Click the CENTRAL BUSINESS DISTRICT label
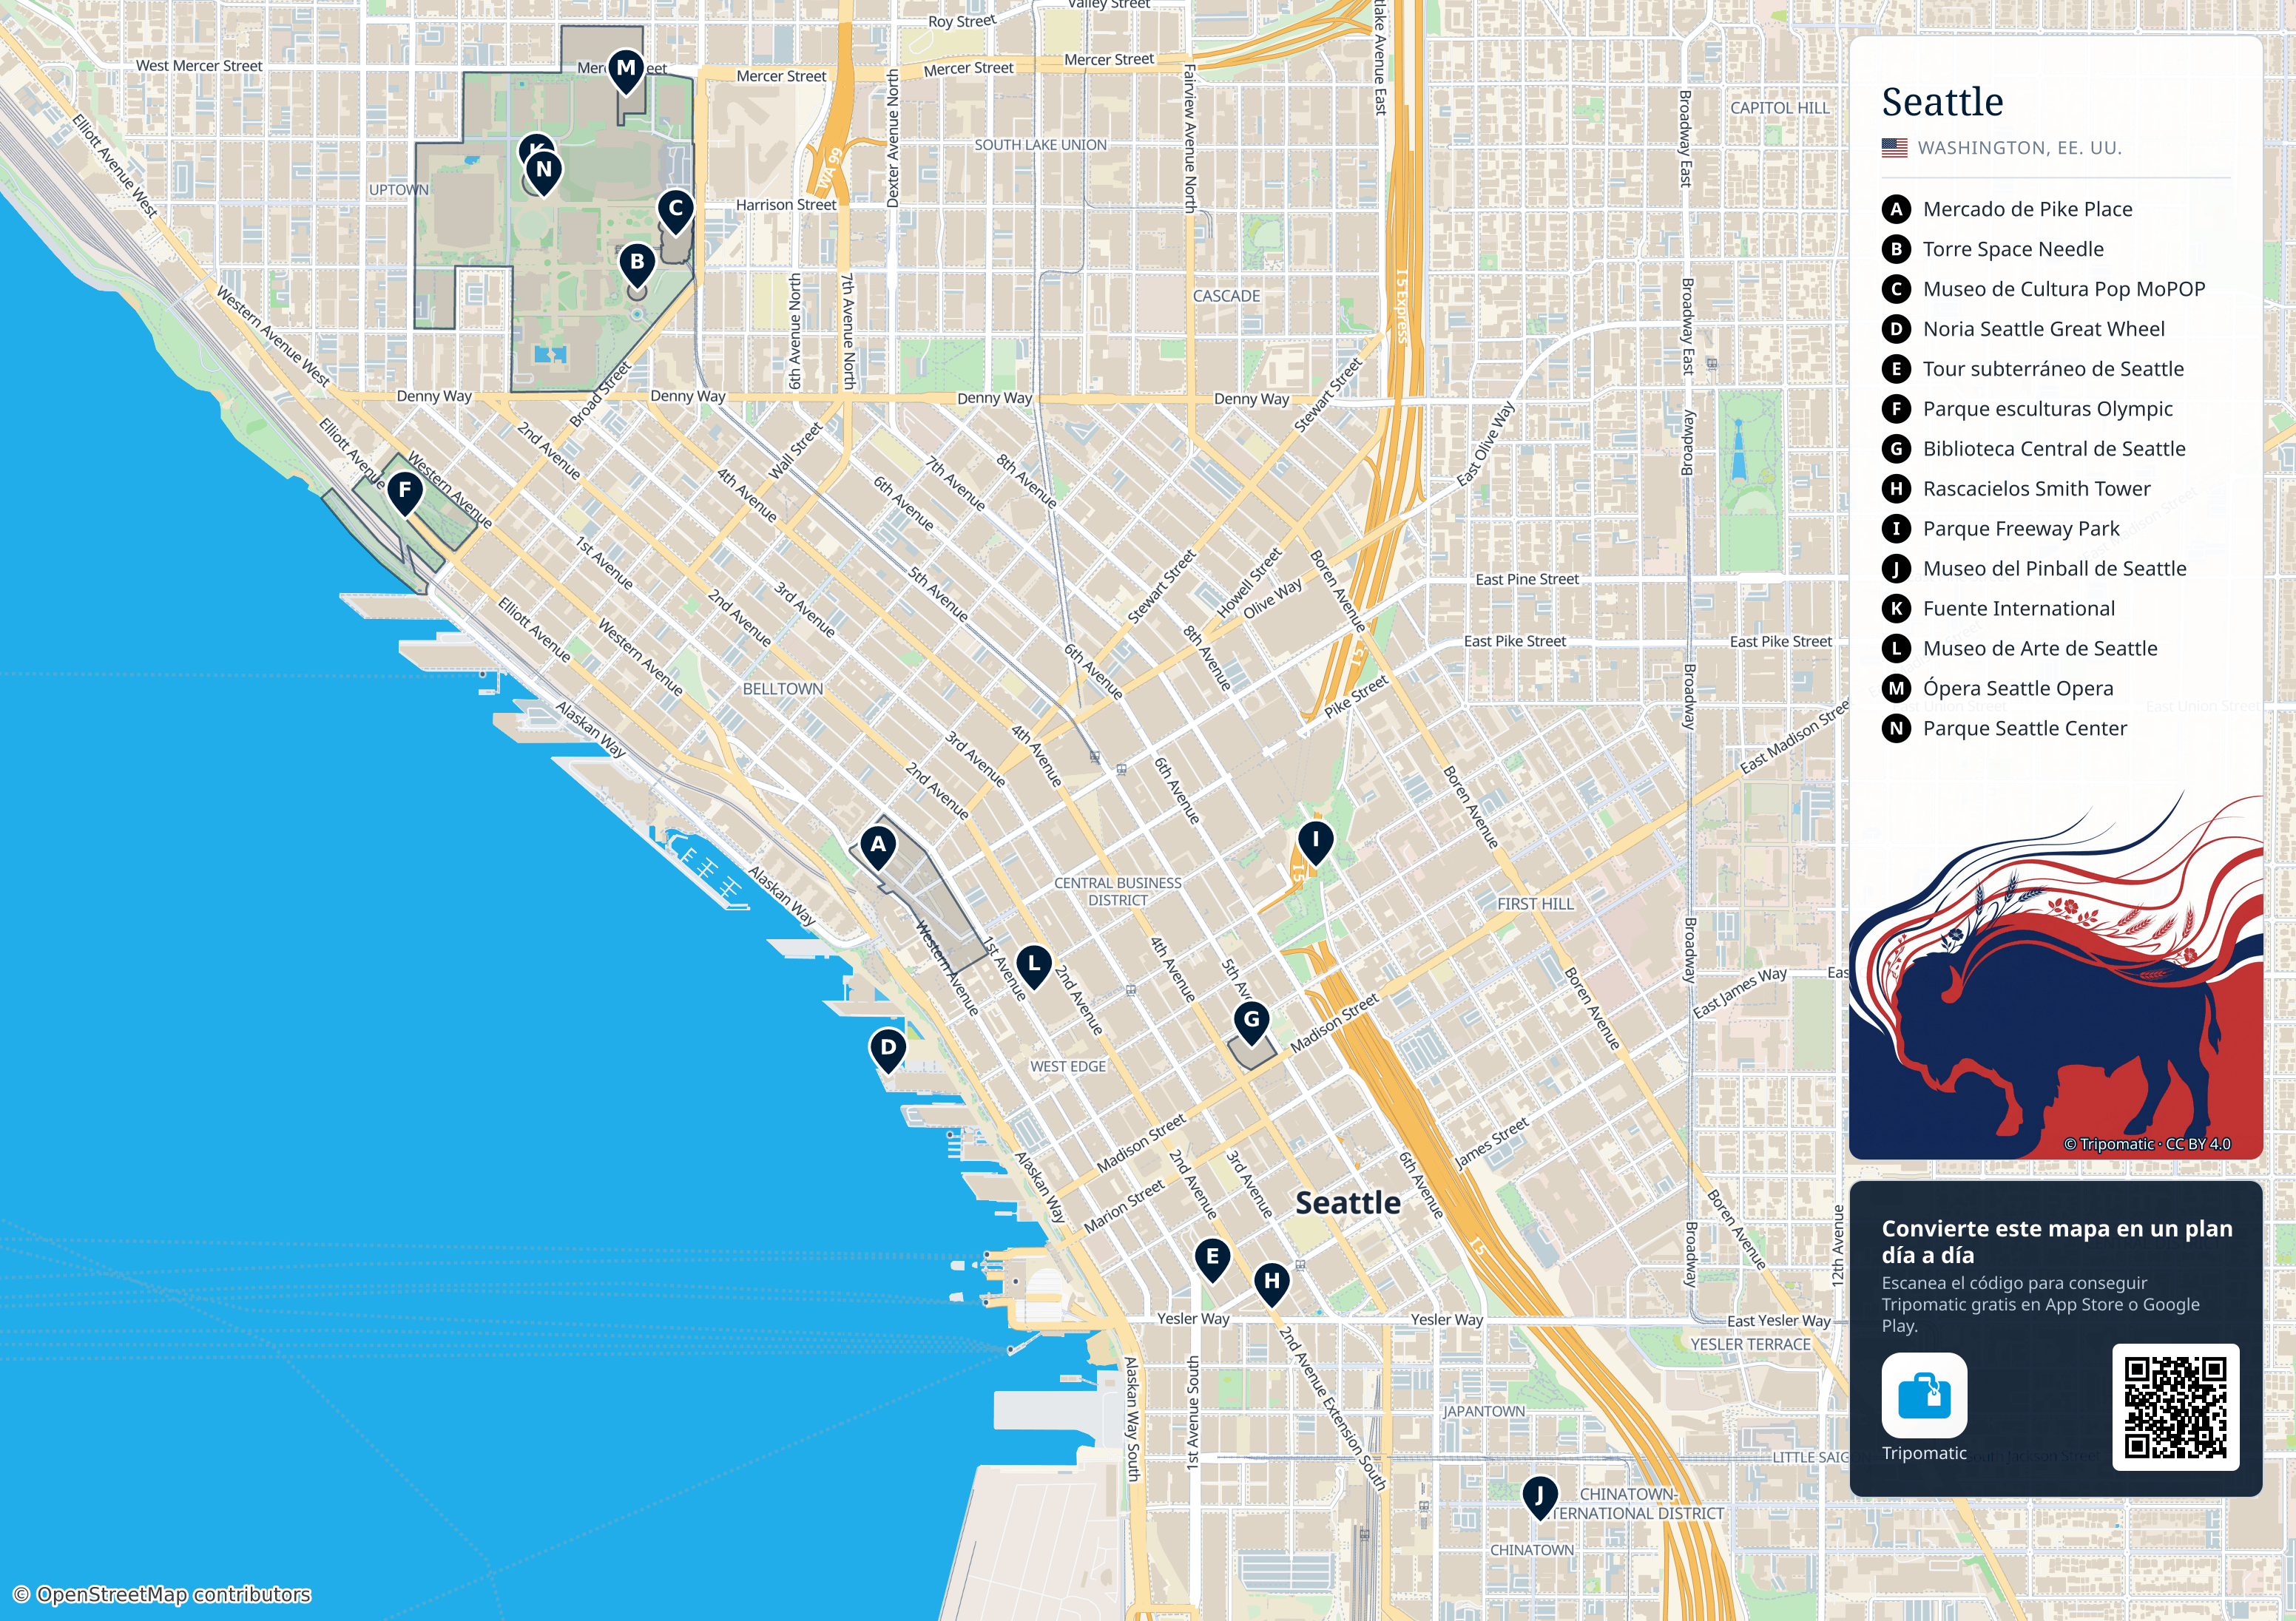2296x1621 pixels. pos(1117,892)
